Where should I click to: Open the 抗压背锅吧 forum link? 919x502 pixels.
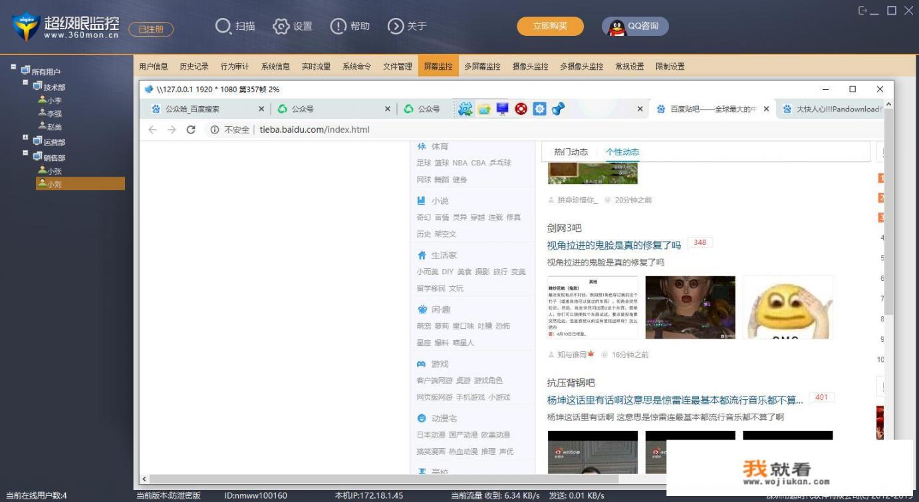tap(571, 382)
